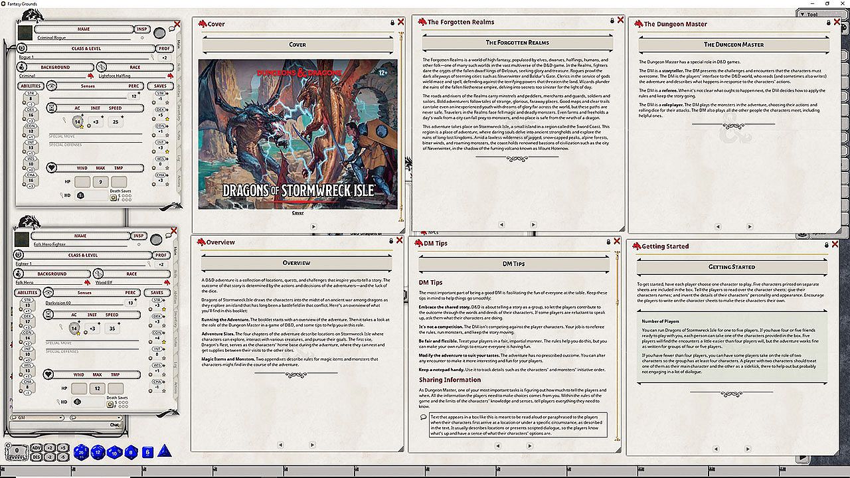Toggle the lock on The Dungeon Master window
This screenshot has height=478, width=850.
829,23
